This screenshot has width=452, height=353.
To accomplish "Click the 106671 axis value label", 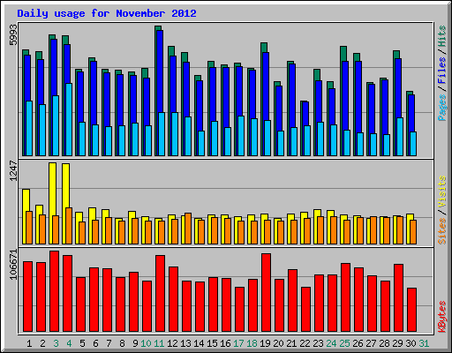I will coord(13,265).
